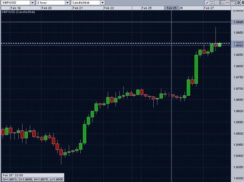
Task: Click the GBP/USD combo box field
Action: coord(16,3)
